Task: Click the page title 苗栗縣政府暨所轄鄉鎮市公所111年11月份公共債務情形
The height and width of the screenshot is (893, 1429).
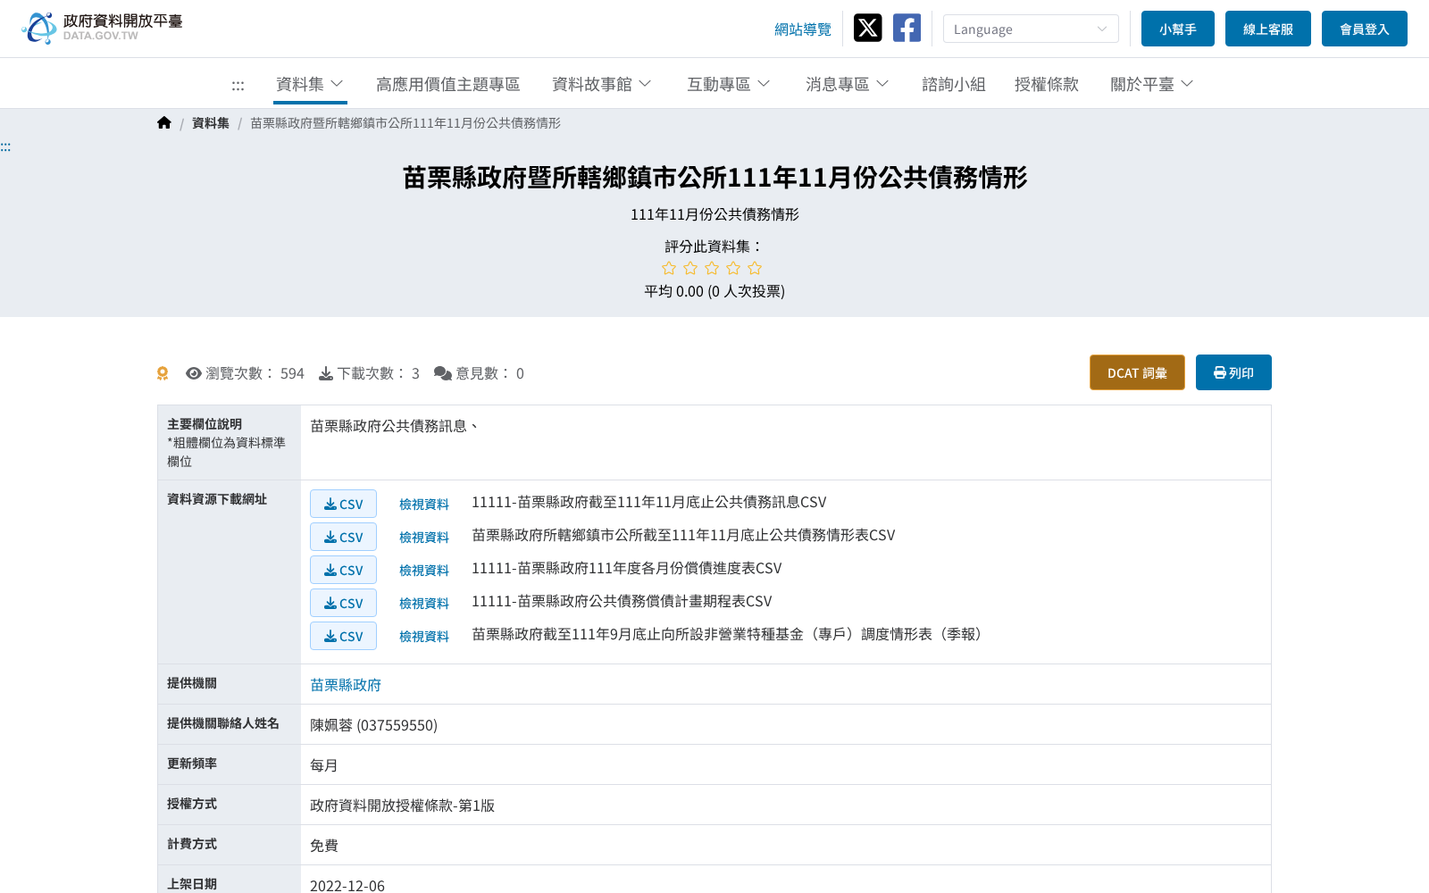Action: [714, 178]
